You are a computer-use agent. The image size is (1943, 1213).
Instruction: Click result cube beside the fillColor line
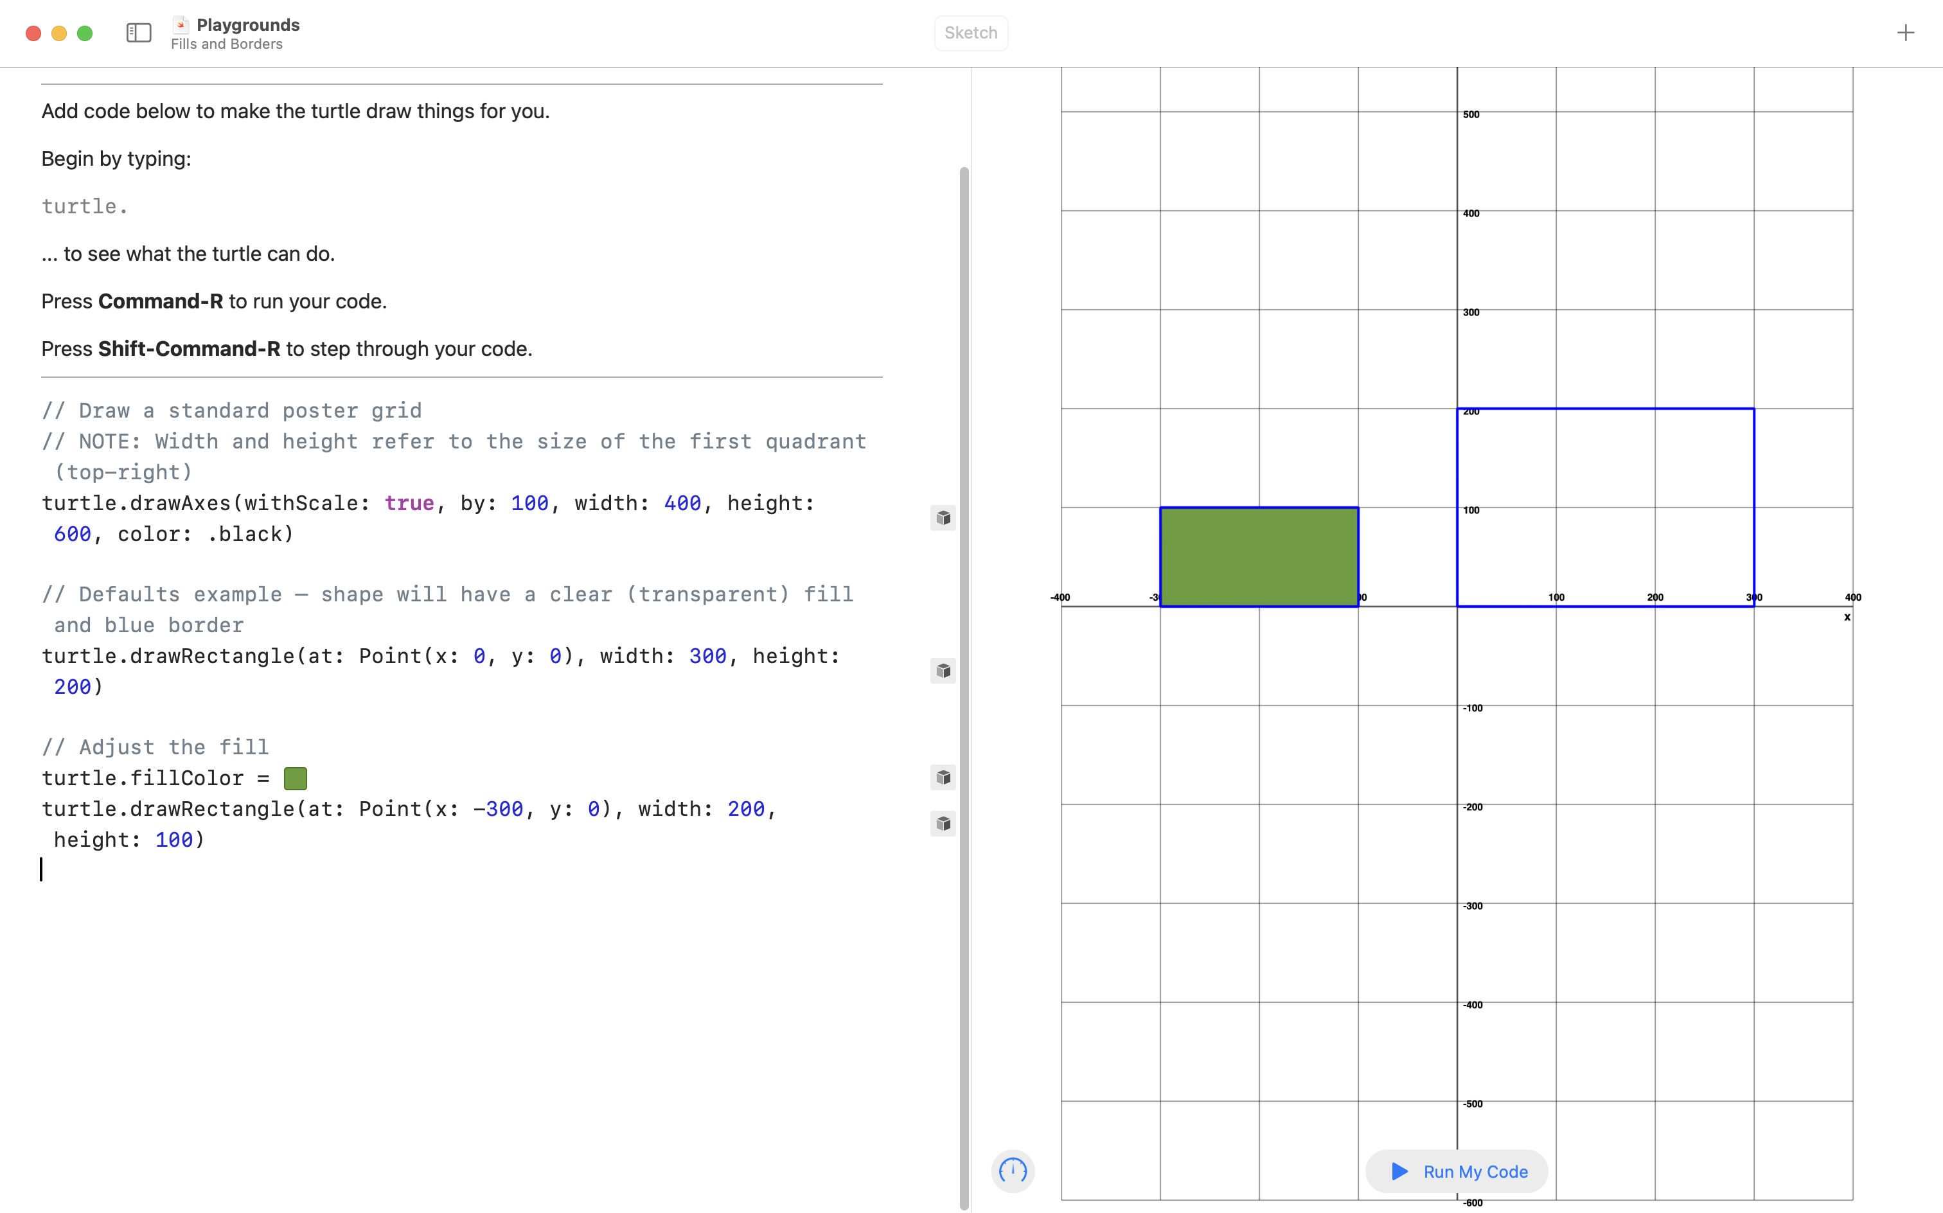(943, 777)
